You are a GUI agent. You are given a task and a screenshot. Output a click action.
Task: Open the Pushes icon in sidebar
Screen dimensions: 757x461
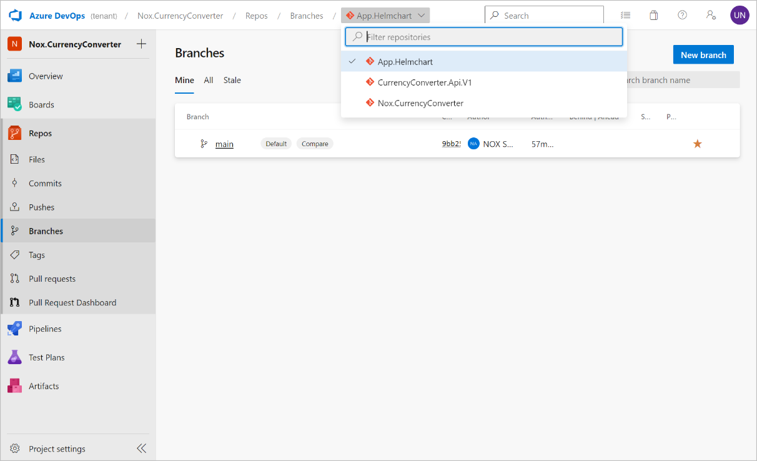(x=15, y=207)
